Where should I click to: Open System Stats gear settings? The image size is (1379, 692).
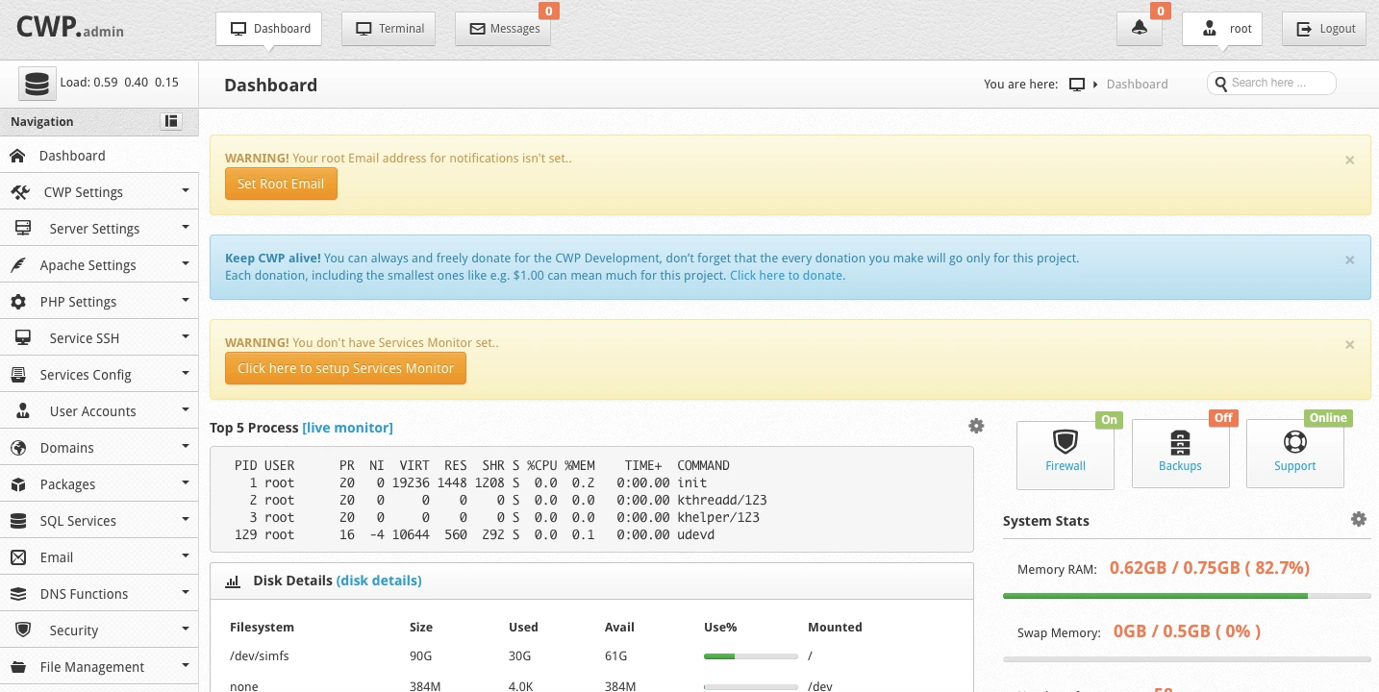pyautogui.click(x=1358, y=519)
